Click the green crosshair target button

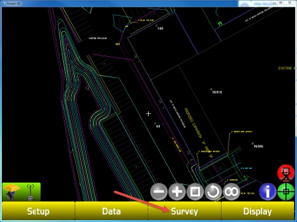pyautogui.click(x=286, y=191)
